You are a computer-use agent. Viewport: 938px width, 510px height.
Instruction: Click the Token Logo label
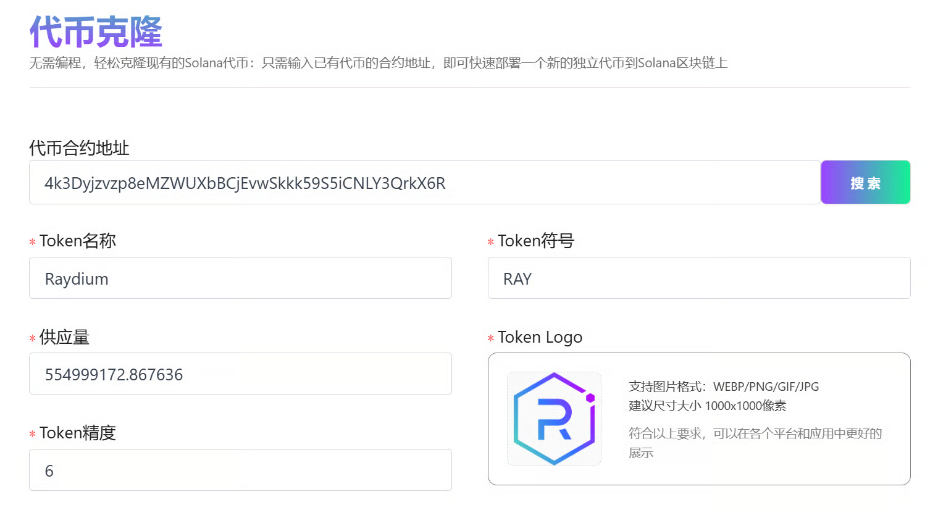click(540, 337)
